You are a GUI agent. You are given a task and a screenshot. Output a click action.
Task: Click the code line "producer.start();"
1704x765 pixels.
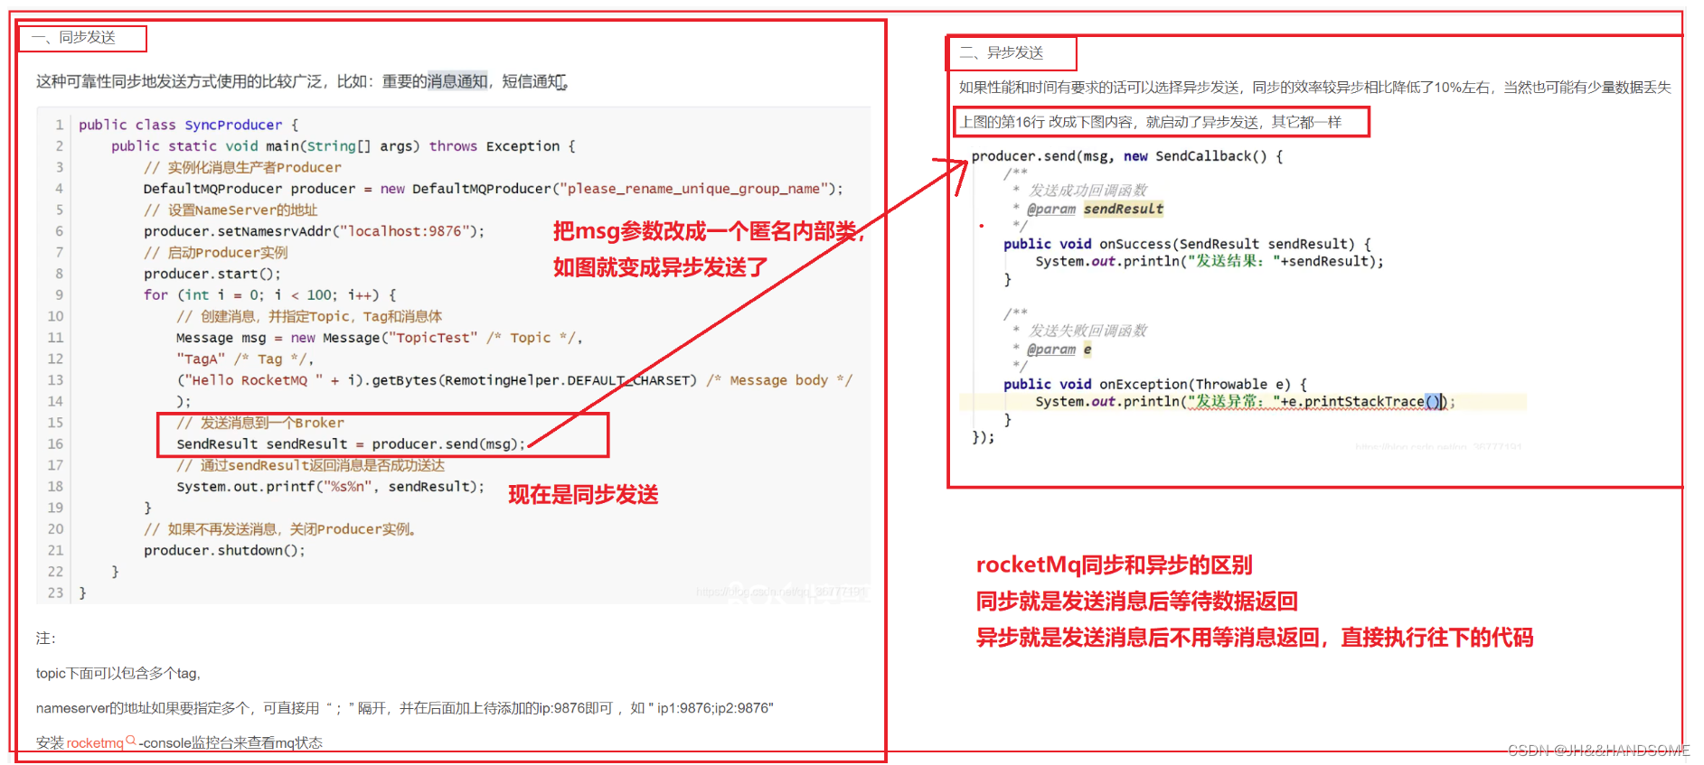tap(212, 274)
